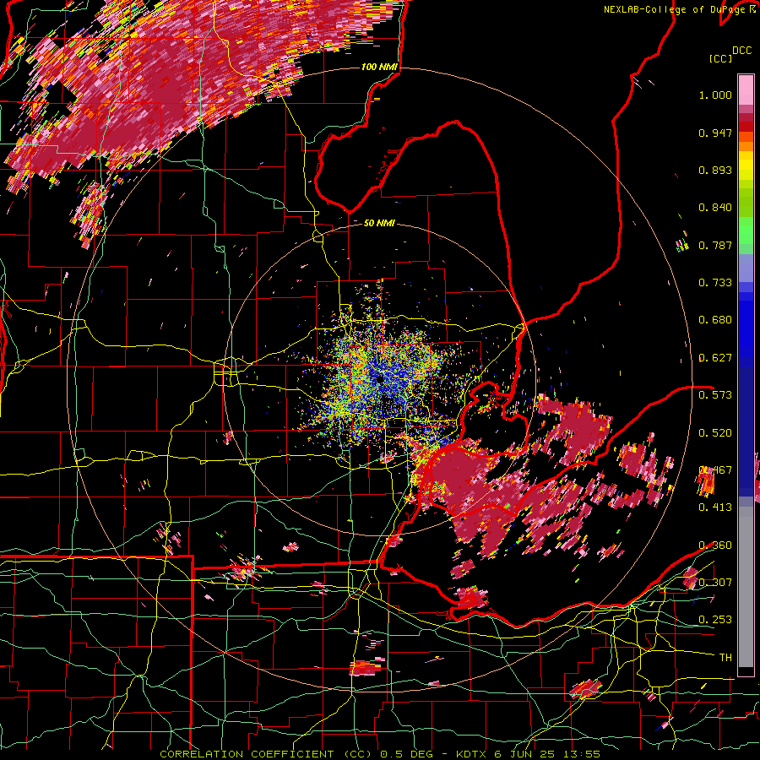This screenshot has height=760, width=760.
Task: Select the 1.000 scale value
Action: tap(715, 95)
